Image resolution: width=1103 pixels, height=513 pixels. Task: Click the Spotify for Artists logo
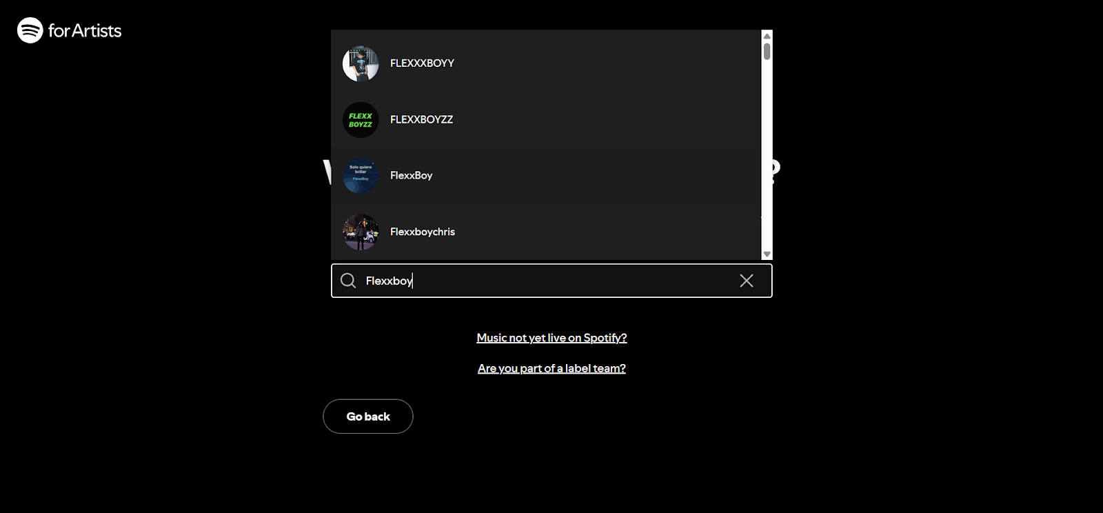(69, 30)
